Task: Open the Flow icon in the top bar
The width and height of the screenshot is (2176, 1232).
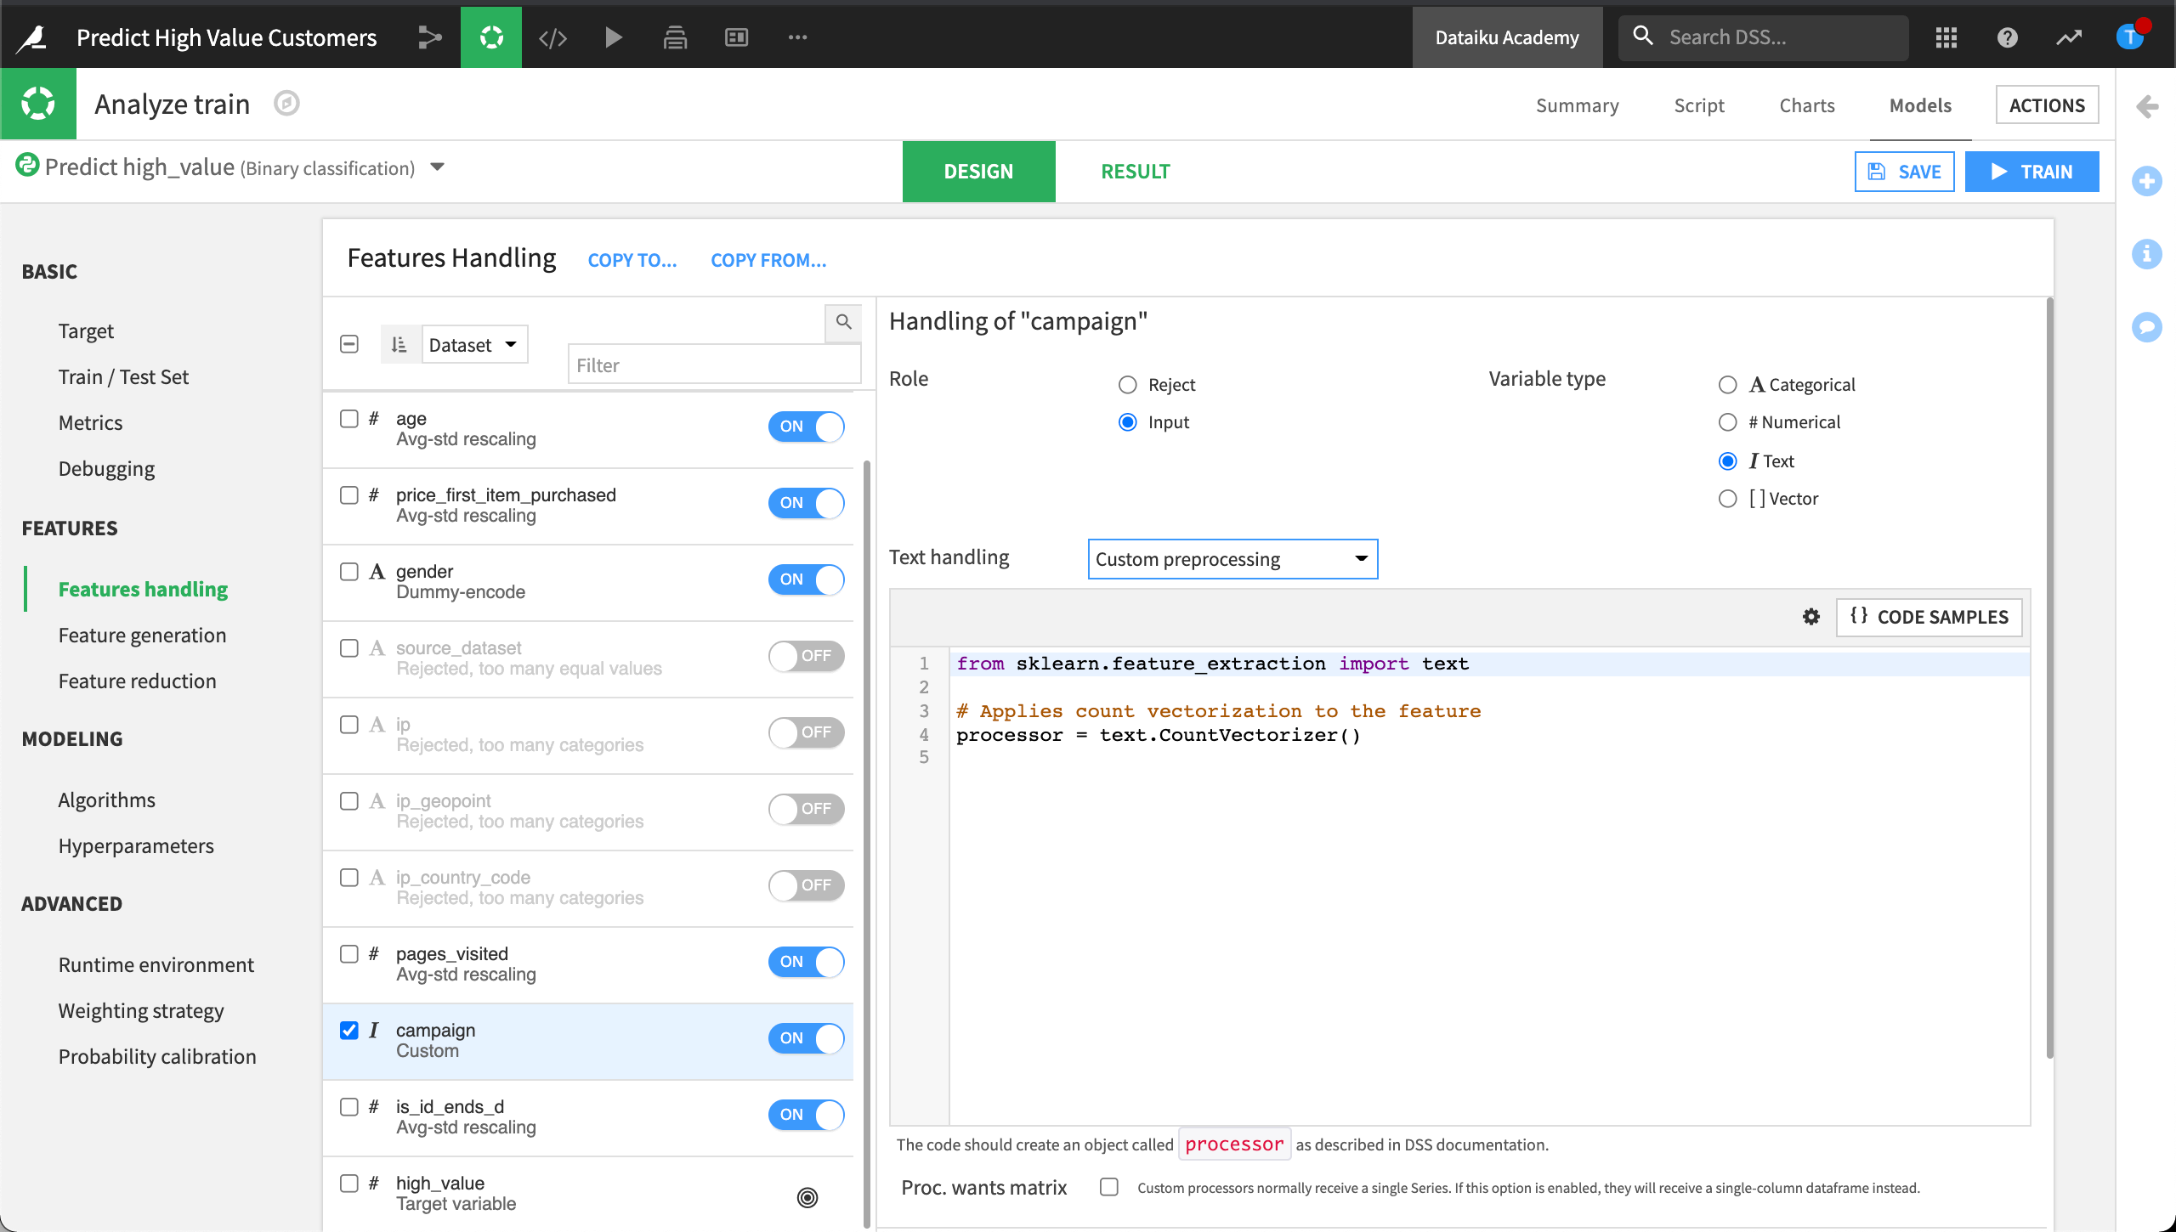Action: pyautogui.click(x=430, y=37)
